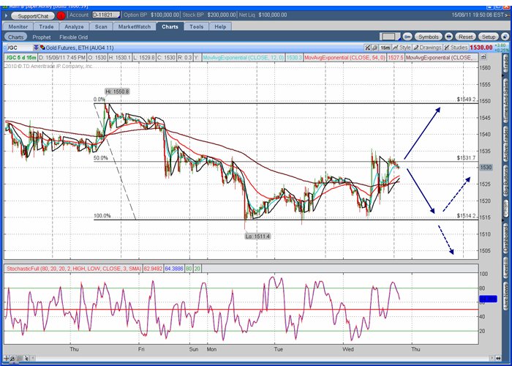Open the Account D-11821 dropdown
This screenshot has height=366, width=512.
[x=106, y=15]
